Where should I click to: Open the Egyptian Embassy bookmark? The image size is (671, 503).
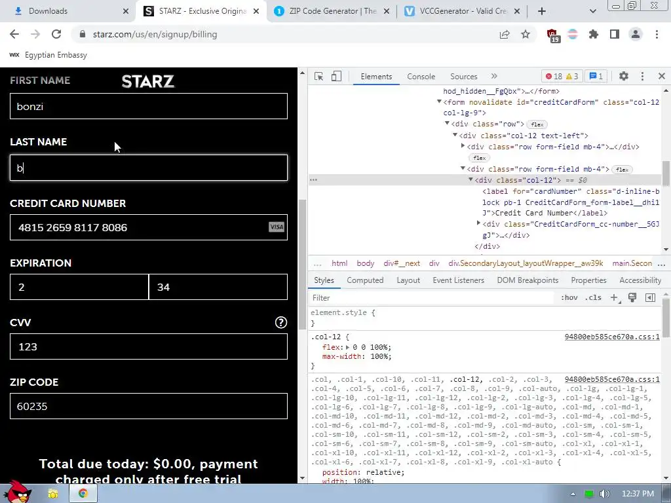click(48, 55)
